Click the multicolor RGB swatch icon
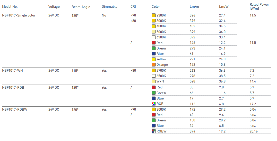Screen dimensions: 277x141 (x=153, y=104)
